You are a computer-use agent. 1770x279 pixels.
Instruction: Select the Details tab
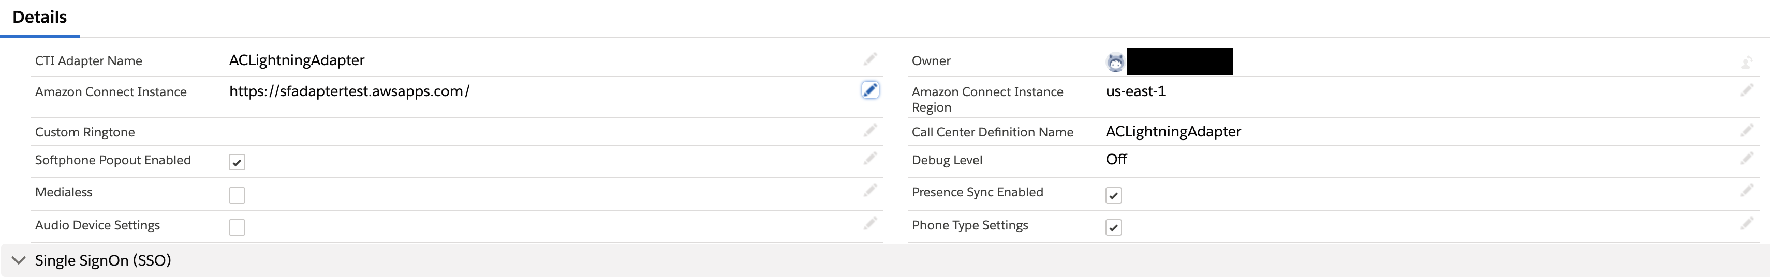point(40,18)
